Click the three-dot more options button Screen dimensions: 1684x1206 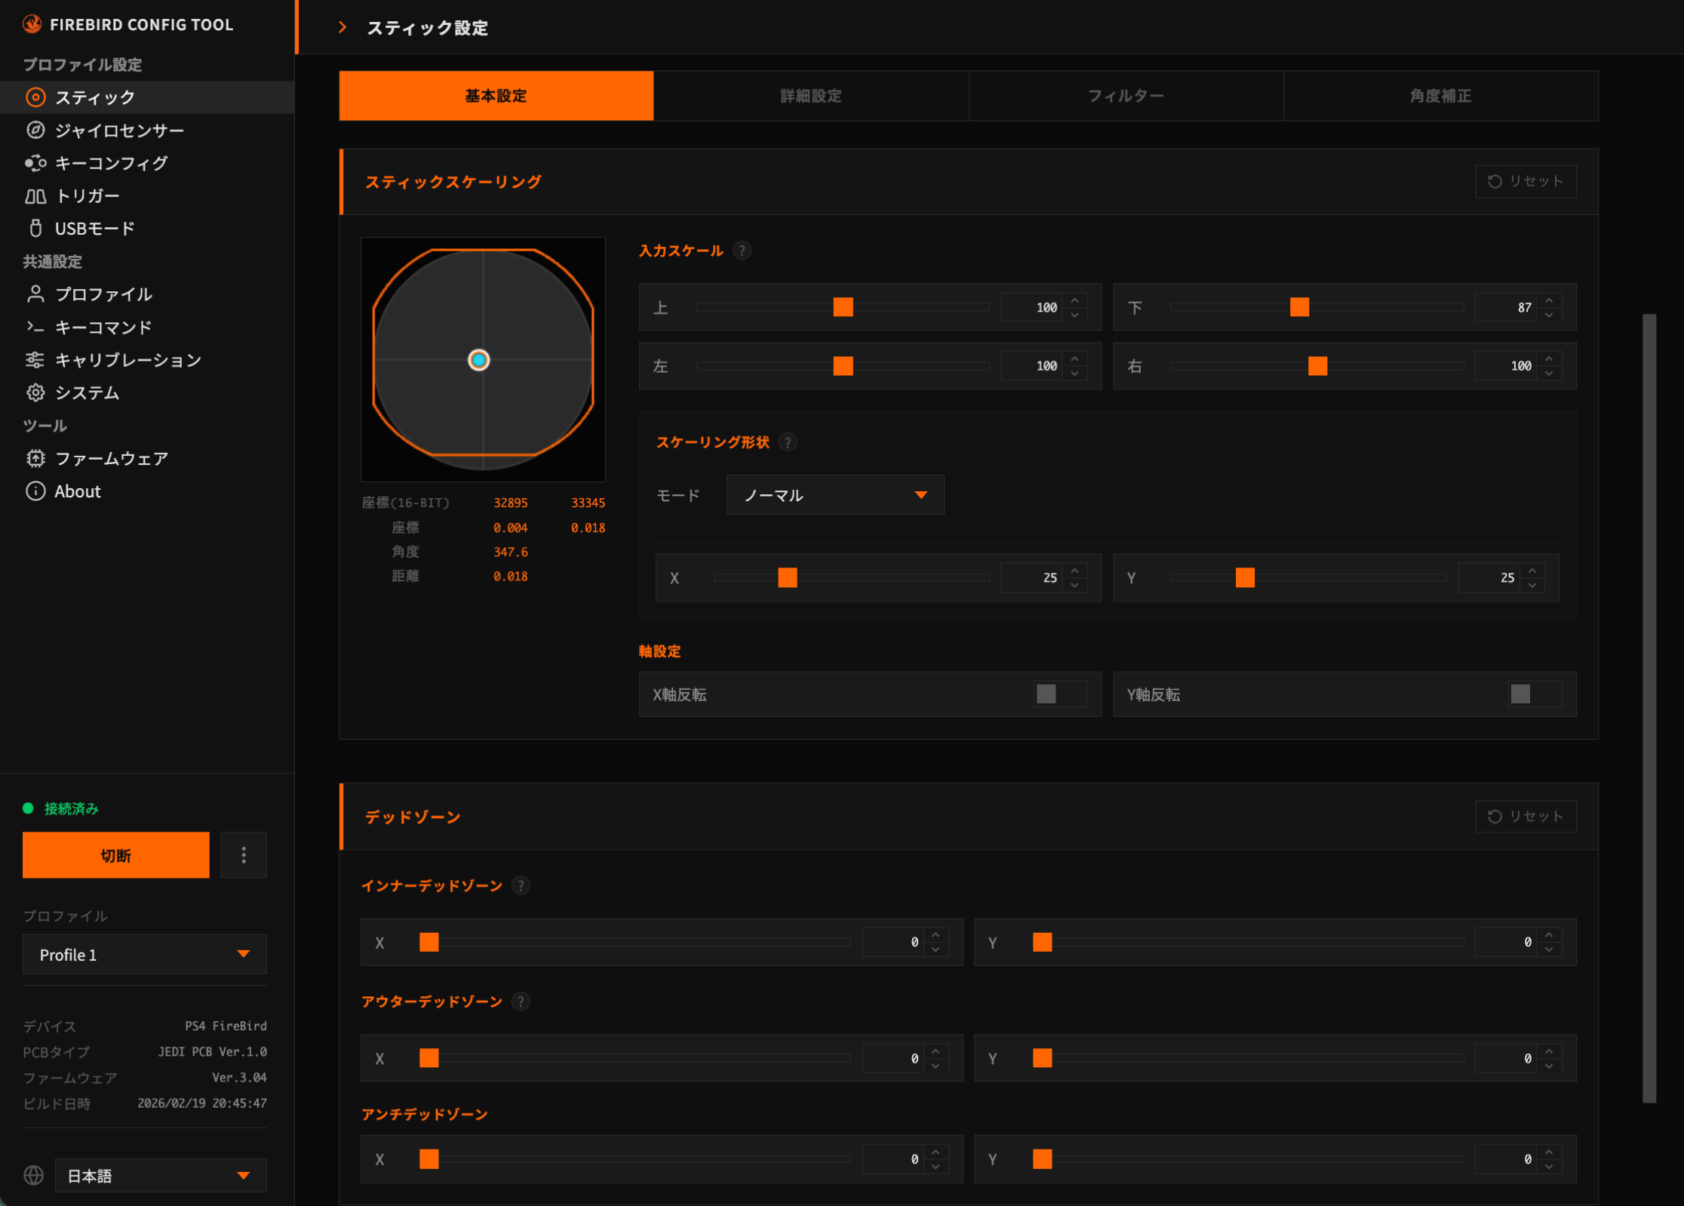pyautogui.click(x=243, y=855)
